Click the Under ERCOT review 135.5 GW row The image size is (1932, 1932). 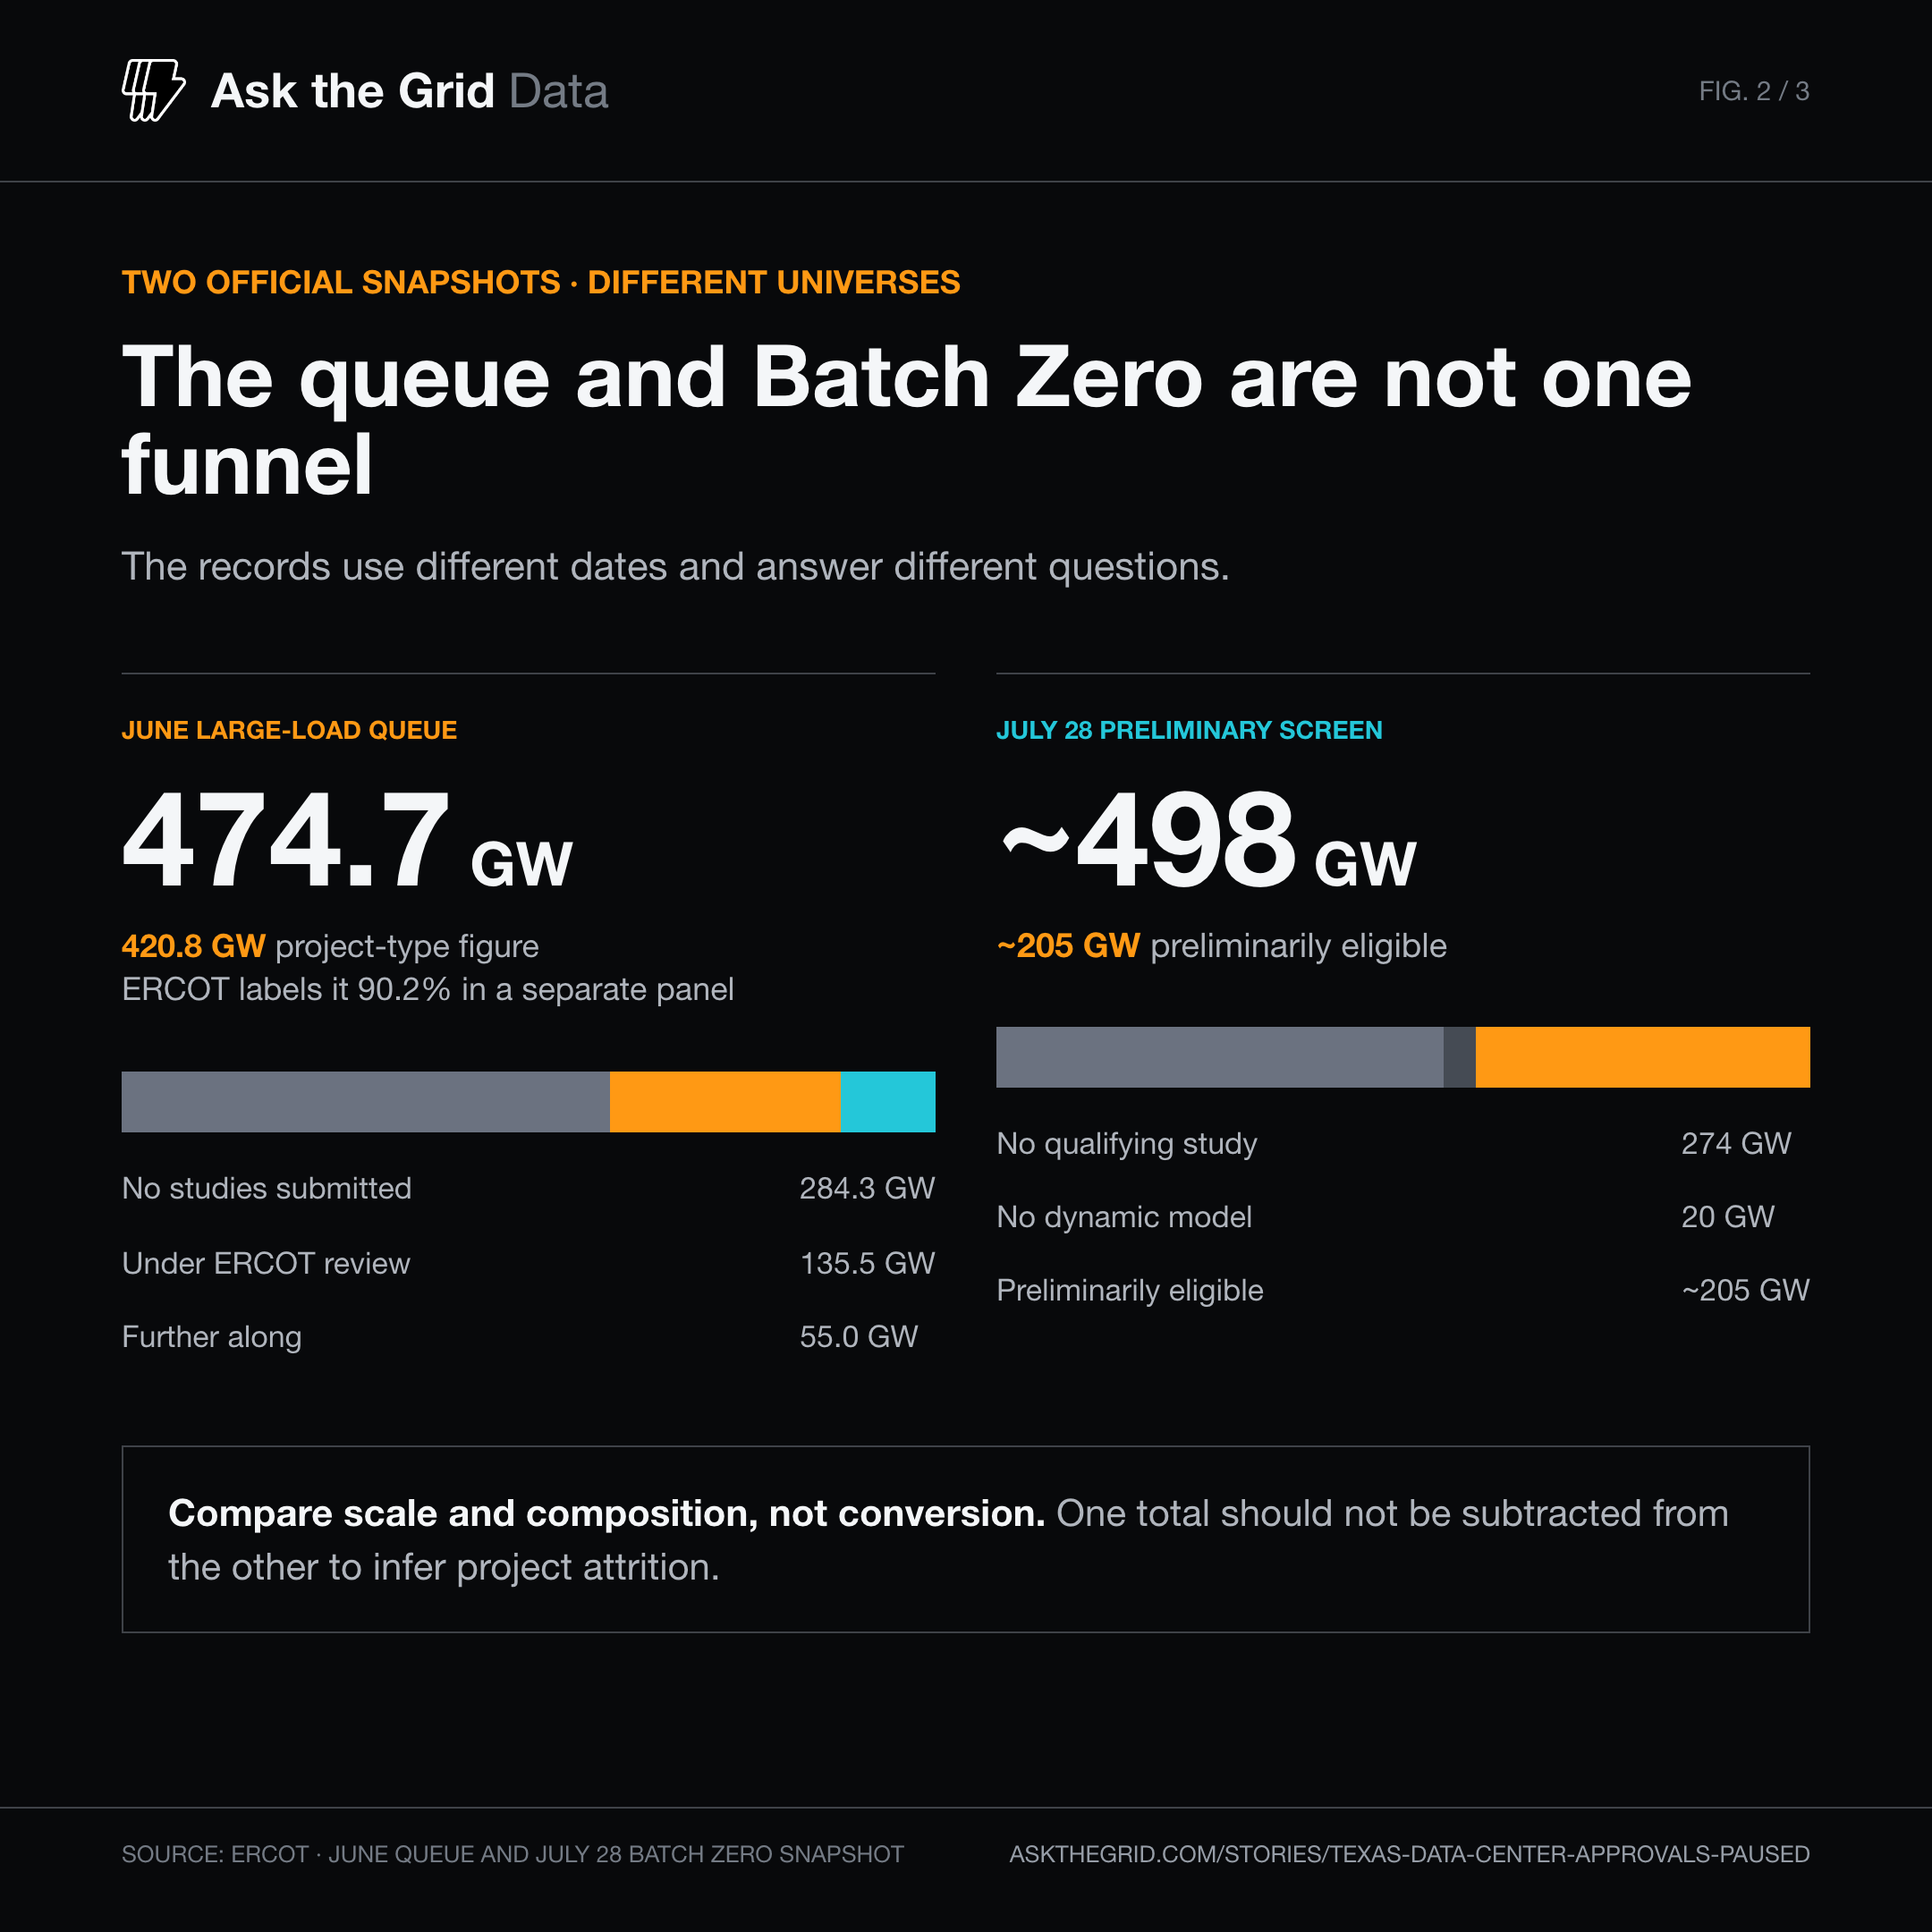pyautogui.click(x=528, y=1263)
